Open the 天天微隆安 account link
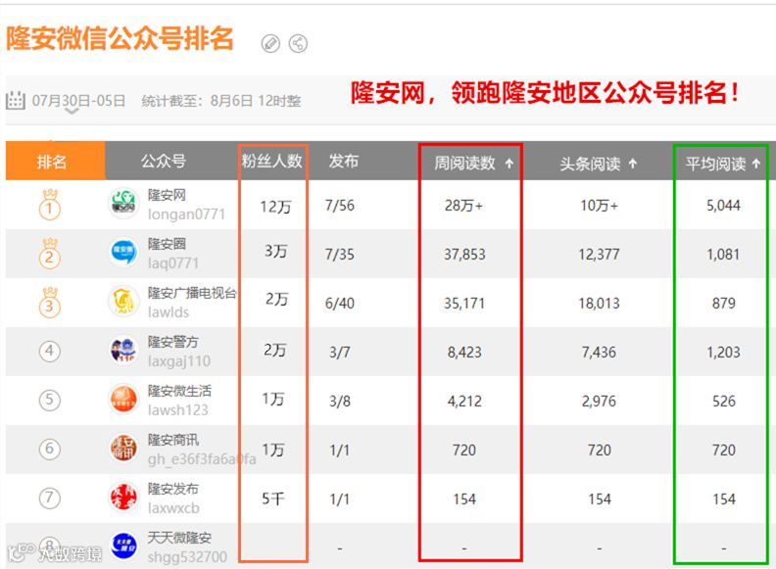This screenshot has width=776, height=569. 179,538
